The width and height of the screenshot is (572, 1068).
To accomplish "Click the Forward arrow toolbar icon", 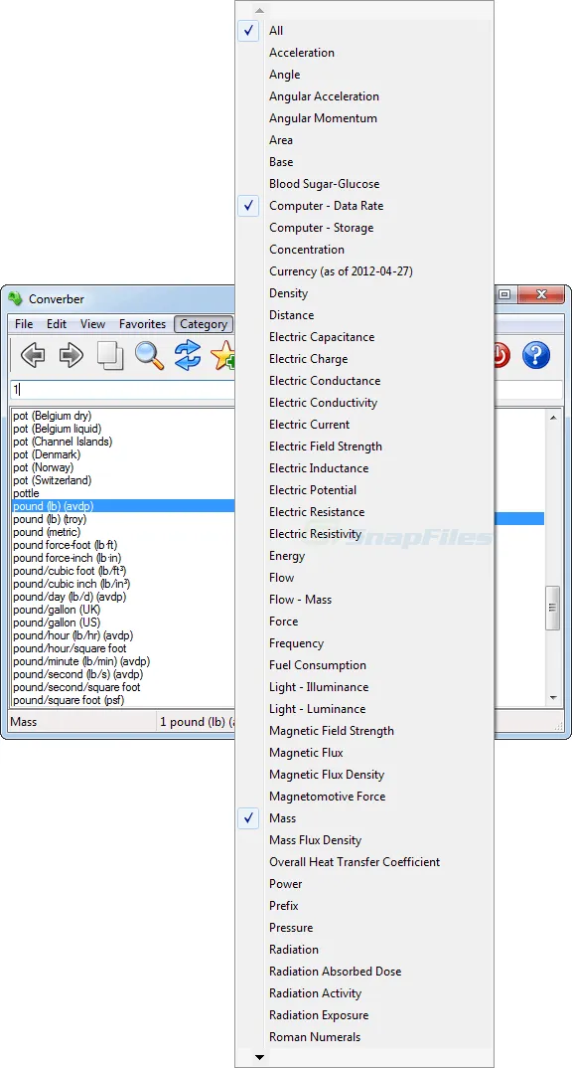I will coord(71,356).
